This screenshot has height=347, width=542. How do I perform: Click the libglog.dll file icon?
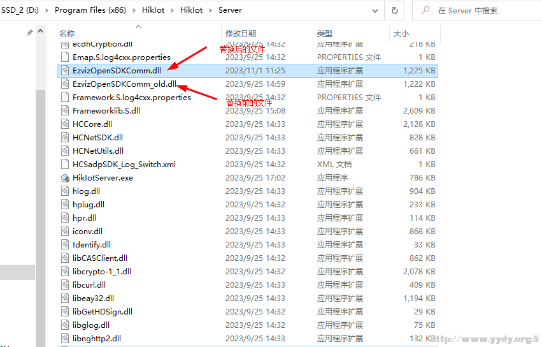[64, 325]
